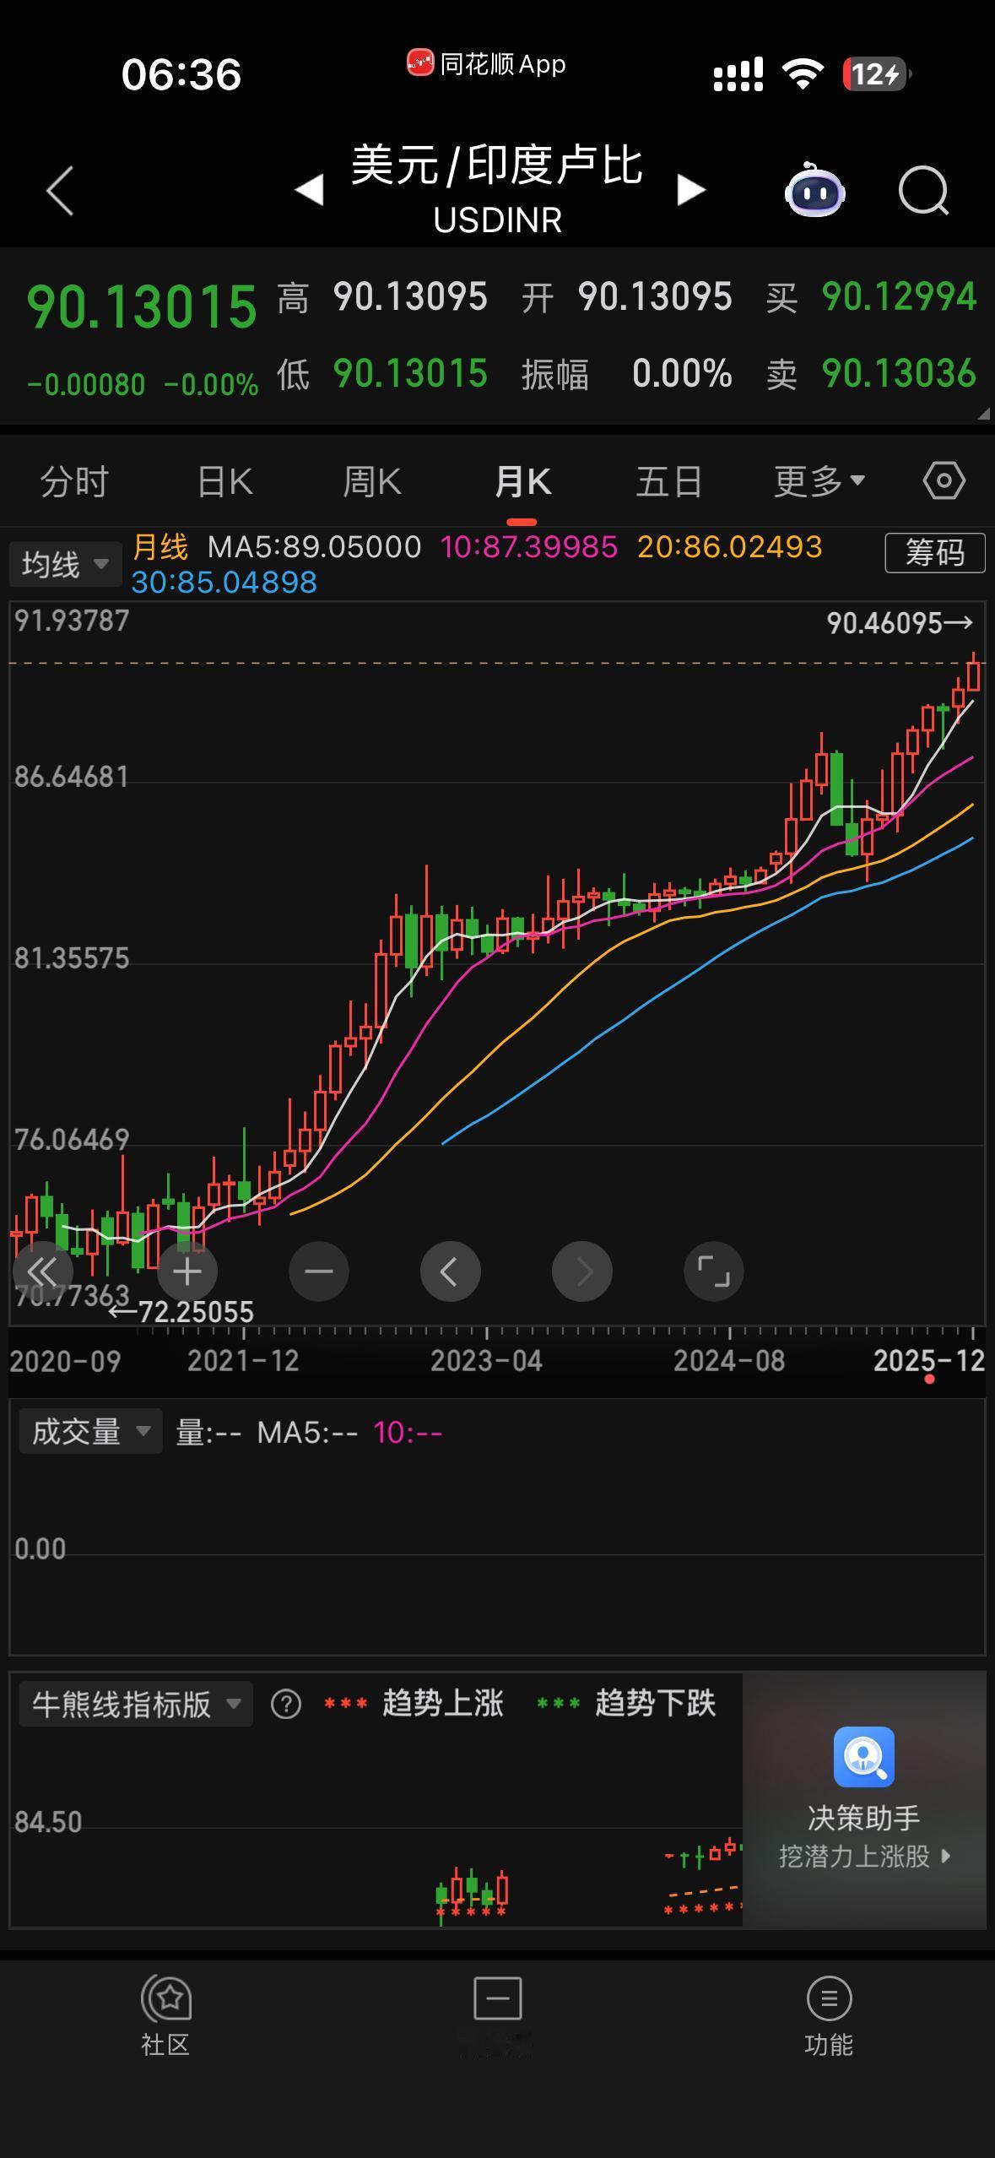The width and height of the screenshot is (995, 2158).
Task: Zoom out chart with minus button
Action: click(x=319, y=1271)
